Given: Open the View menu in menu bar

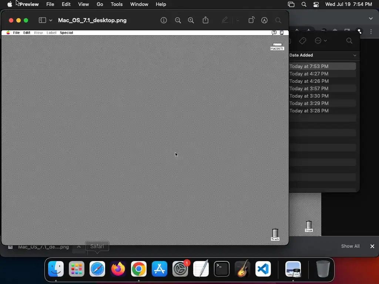Looking at the screenshot, I should tap(83, 4).
